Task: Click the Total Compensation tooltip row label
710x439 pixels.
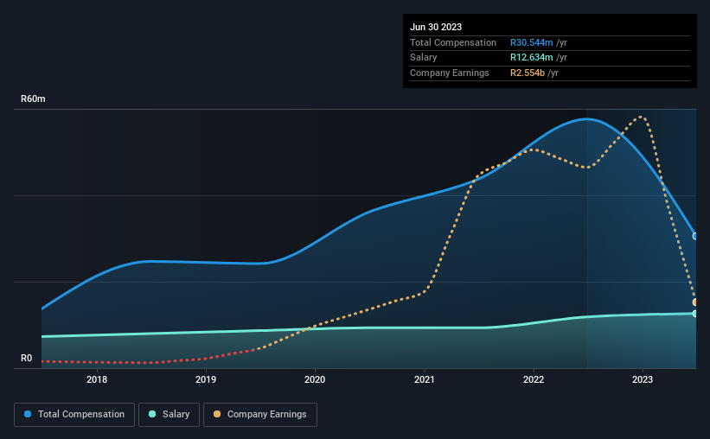Action: (x=453, y=42)
